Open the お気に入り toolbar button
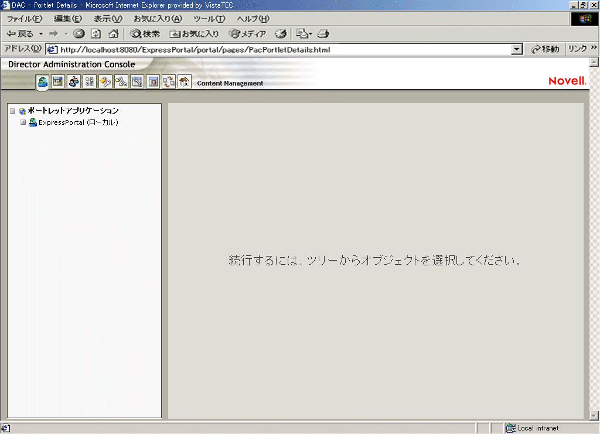Image resolution: width=600 pixels, height=434 pixels. [194, 33]
